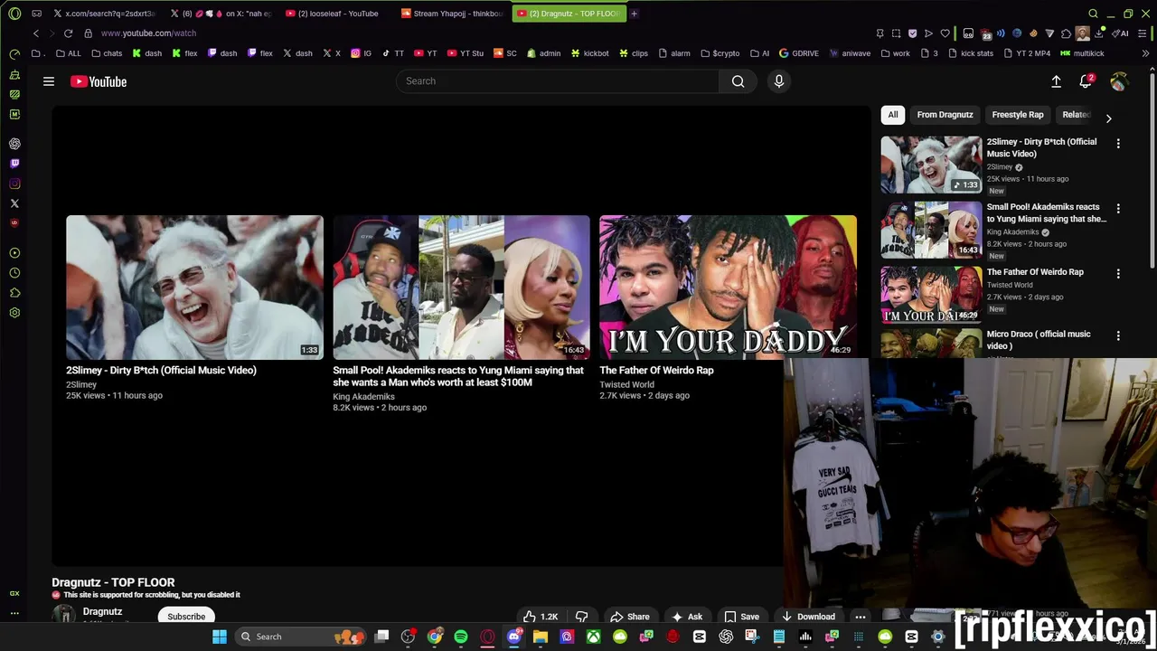
Task: Open Instagram icon in browser sidebar
Action: (14, 184)
